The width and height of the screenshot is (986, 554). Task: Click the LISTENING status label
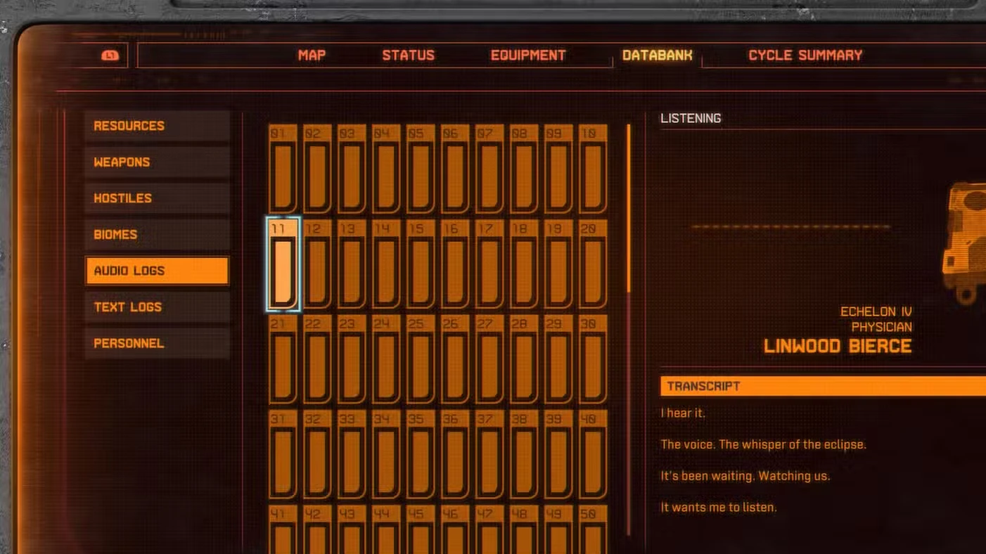tap(691, 118)
